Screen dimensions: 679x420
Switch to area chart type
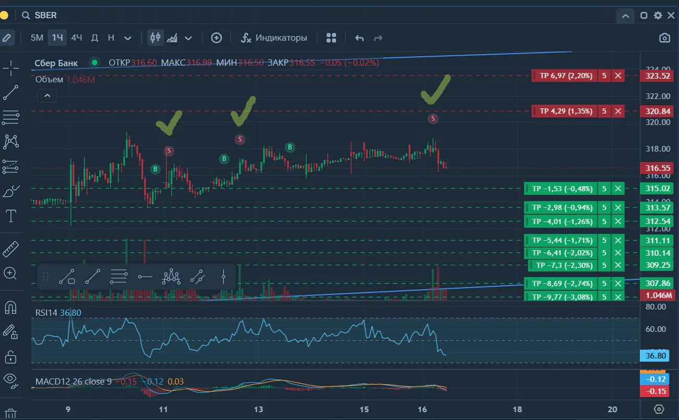[172, 38]
